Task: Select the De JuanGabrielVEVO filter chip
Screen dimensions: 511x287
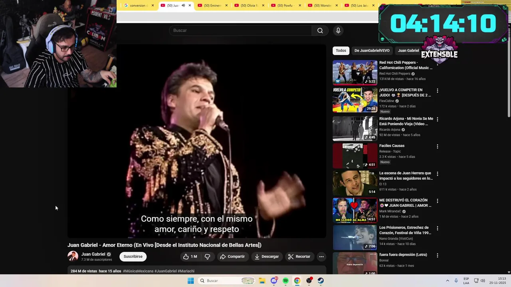Action: pos(372,51)
